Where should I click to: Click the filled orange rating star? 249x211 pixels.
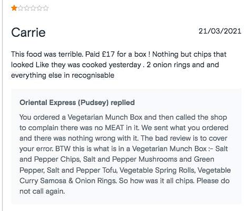click(14, 8)
